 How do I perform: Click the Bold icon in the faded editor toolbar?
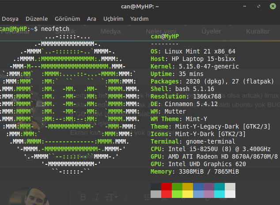[82, 196]
